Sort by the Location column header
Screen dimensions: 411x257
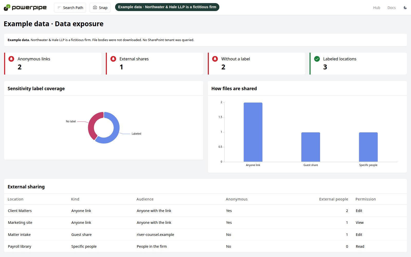15,199
